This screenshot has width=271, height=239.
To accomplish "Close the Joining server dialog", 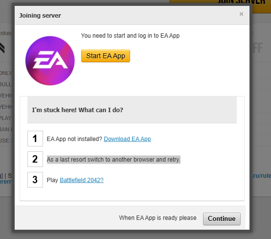I will [241, 14].
